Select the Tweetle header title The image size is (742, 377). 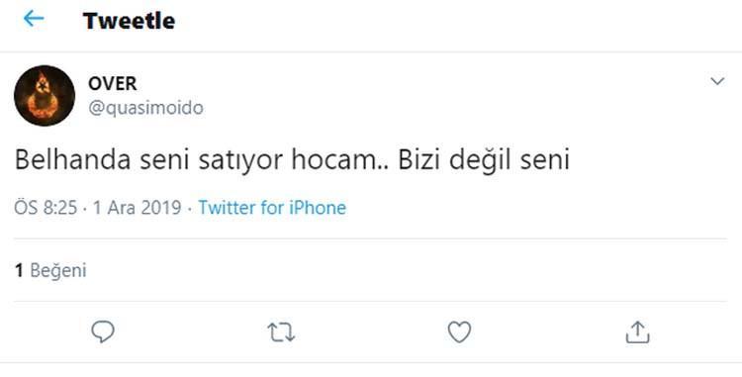click(130, 21)
